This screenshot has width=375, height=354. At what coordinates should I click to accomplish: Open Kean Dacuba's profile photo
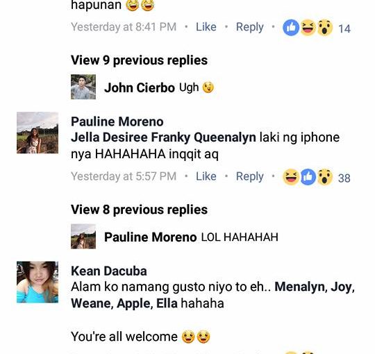coord(37,282)
